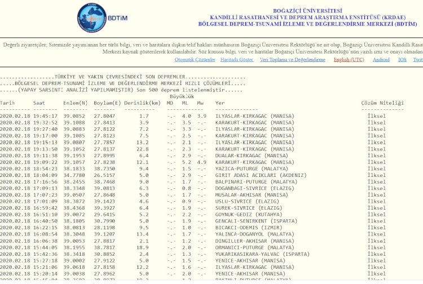Open the Android app link
423x284 pixels.
click(x=381, y=60)
